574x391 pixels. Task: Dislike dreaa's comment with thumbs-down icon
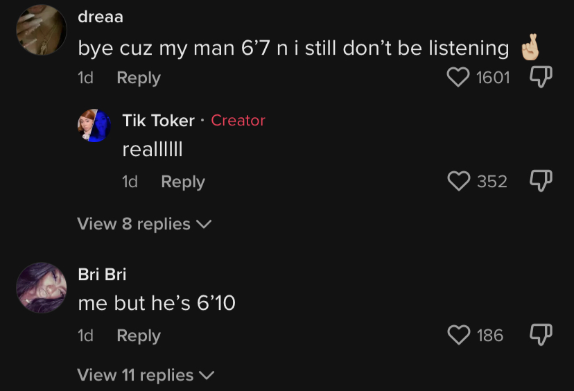[x=541, y=77]
